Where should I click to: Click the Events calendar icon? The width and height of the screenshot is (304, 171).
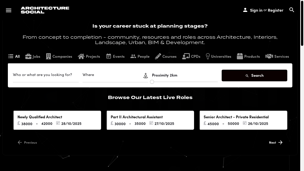coord(109,56)
